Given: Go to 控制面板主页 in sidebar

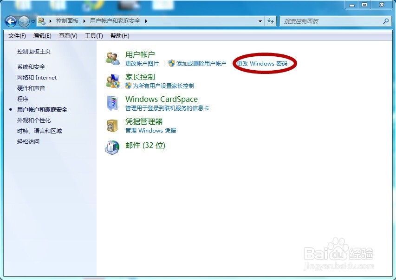Looking at the screenshot, I should click(x=34, y=51).
